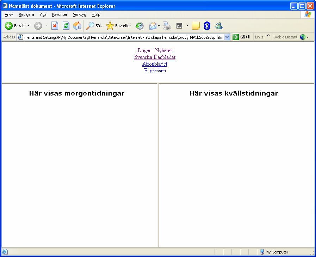Click the page icon in address bar
Image resolution: width=316 pixels, height=257 pixels.
pyautogui.click(x=20, y=37)
